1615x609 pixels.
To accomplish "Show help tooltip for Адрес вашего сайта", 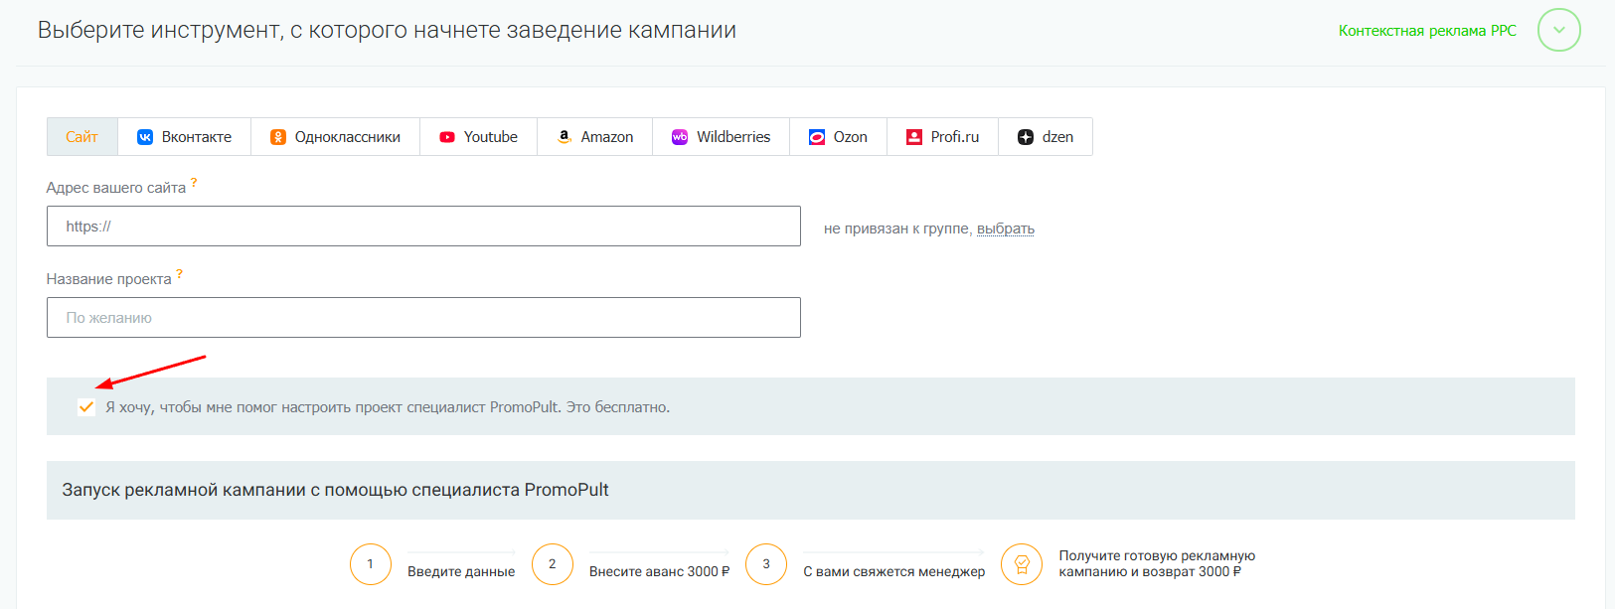I will point(194,183).
